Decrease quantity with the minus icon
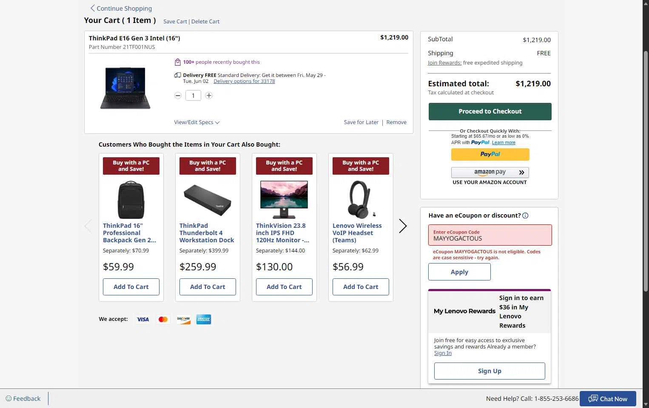Viewport: 649px width, 408px height. click(178, 96)
